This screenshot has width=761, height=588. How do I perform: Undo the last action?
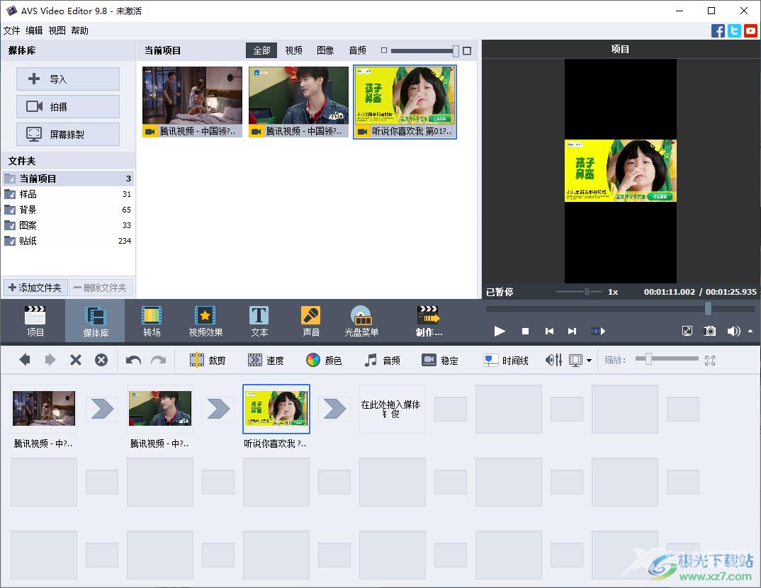pyautogui.click(x=133, y=360)
